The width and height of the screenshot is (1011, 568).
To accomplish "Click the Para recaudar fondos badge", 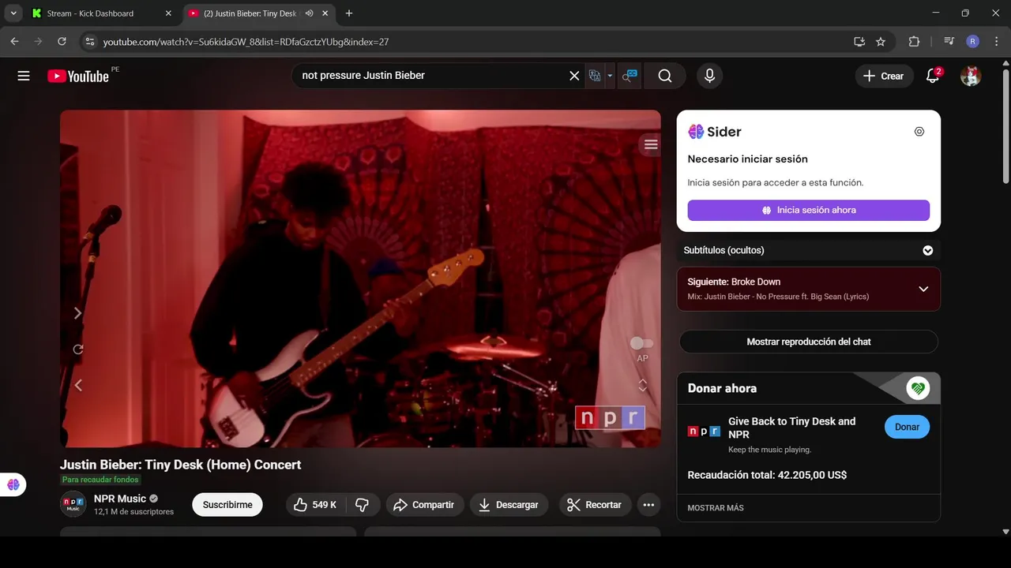I will point(100,480).
